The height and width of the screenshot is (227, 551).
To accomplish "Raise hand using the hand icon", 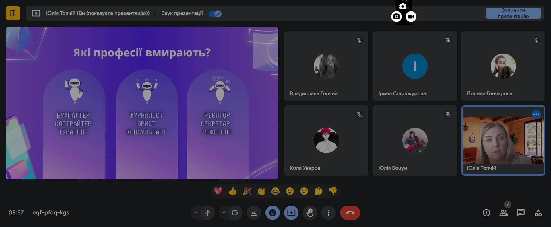I will 310,213.
